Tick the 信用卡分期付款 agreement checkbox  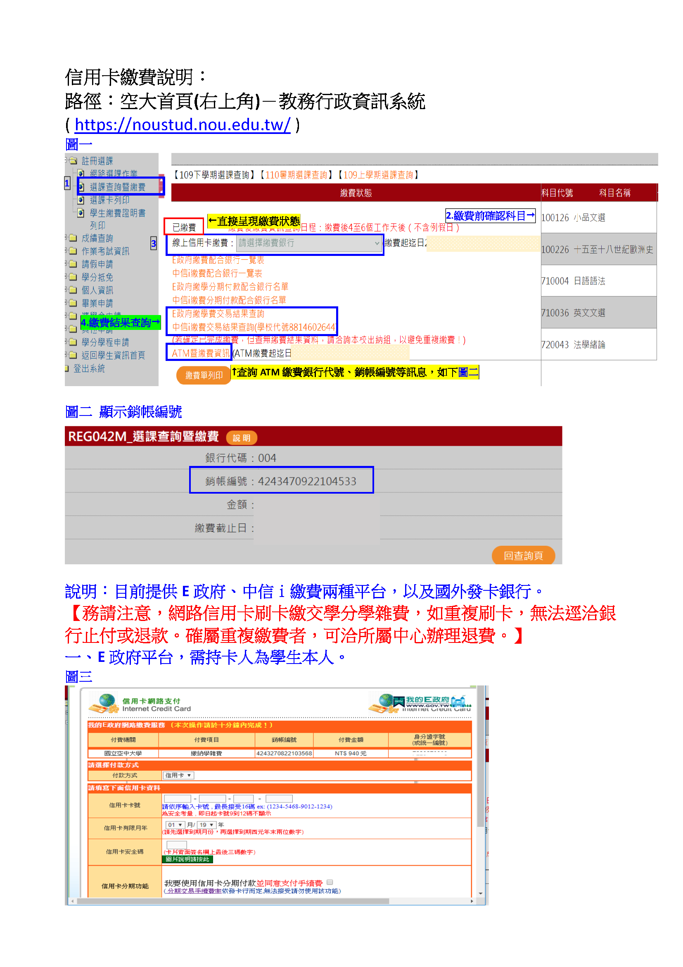tap(330, 882)
